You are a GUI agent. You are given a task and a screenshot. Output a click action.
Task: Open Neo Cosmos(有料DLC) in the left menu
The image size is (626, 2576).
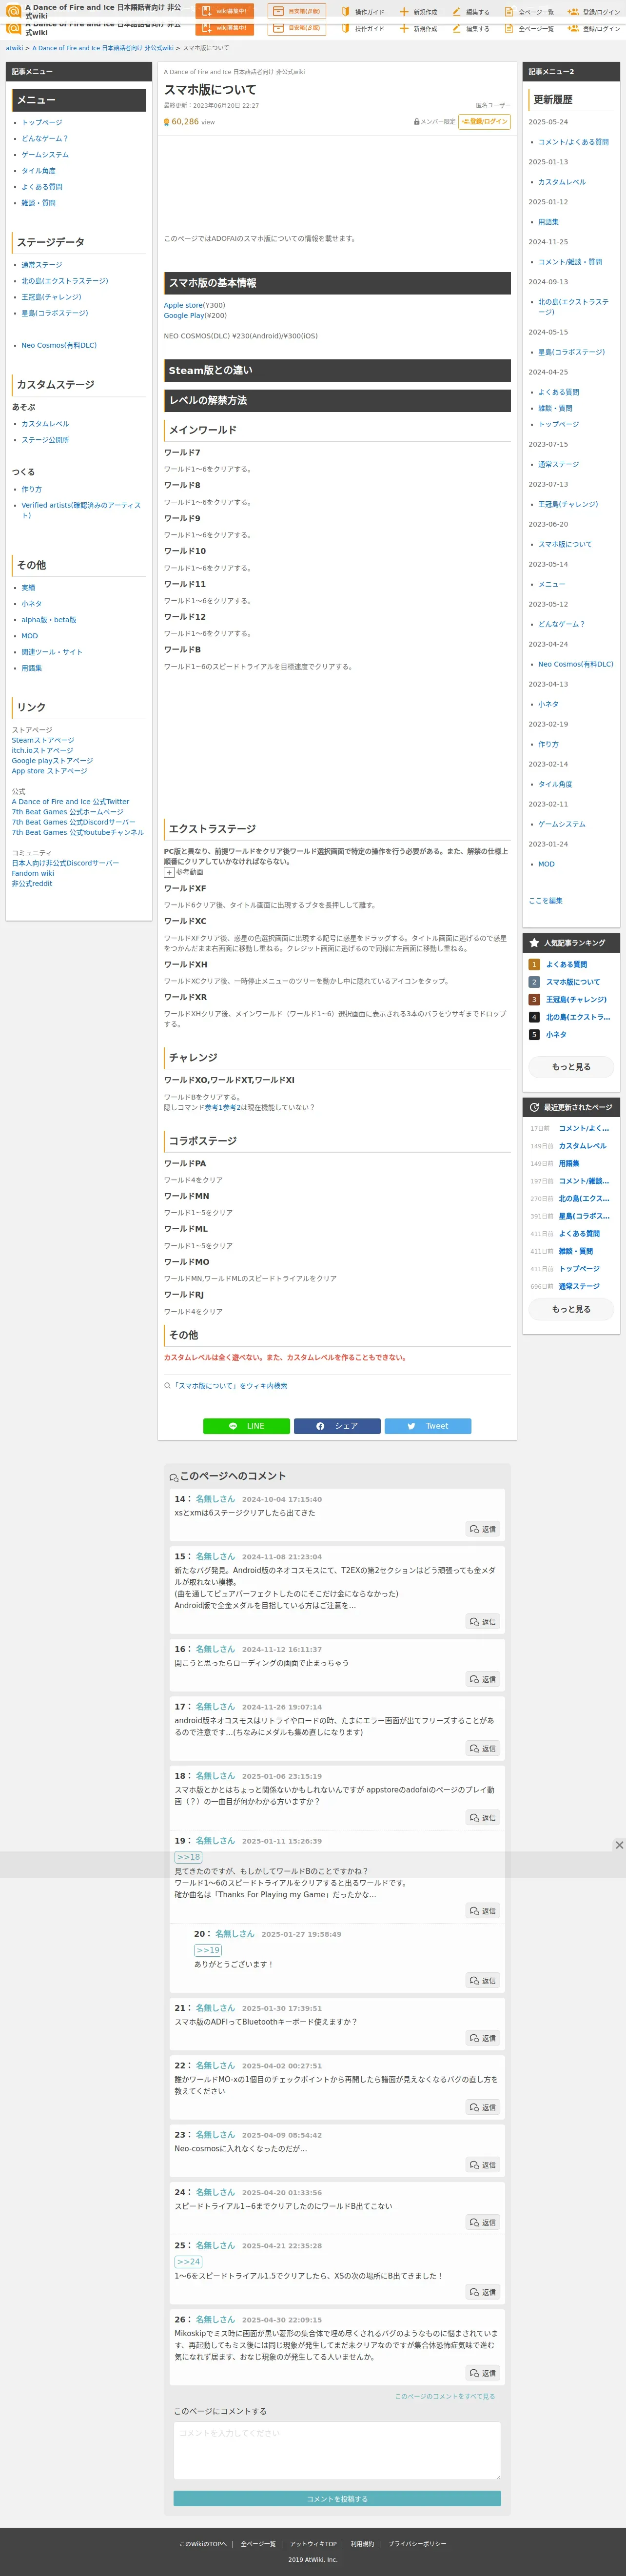point(59,345)
